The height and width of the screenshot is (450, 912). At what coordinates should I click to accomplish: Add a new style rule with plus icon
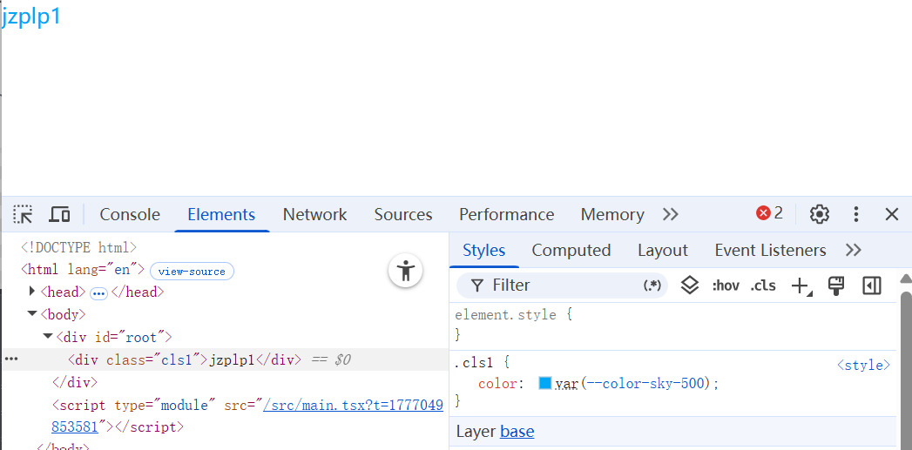click(x=801, y=286)
